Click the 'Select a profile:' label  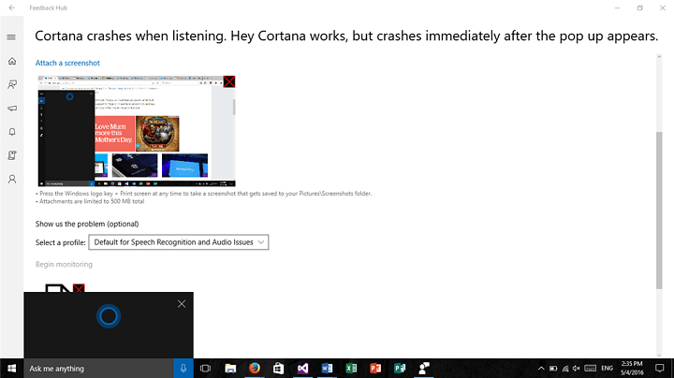(x=61, y=242)
